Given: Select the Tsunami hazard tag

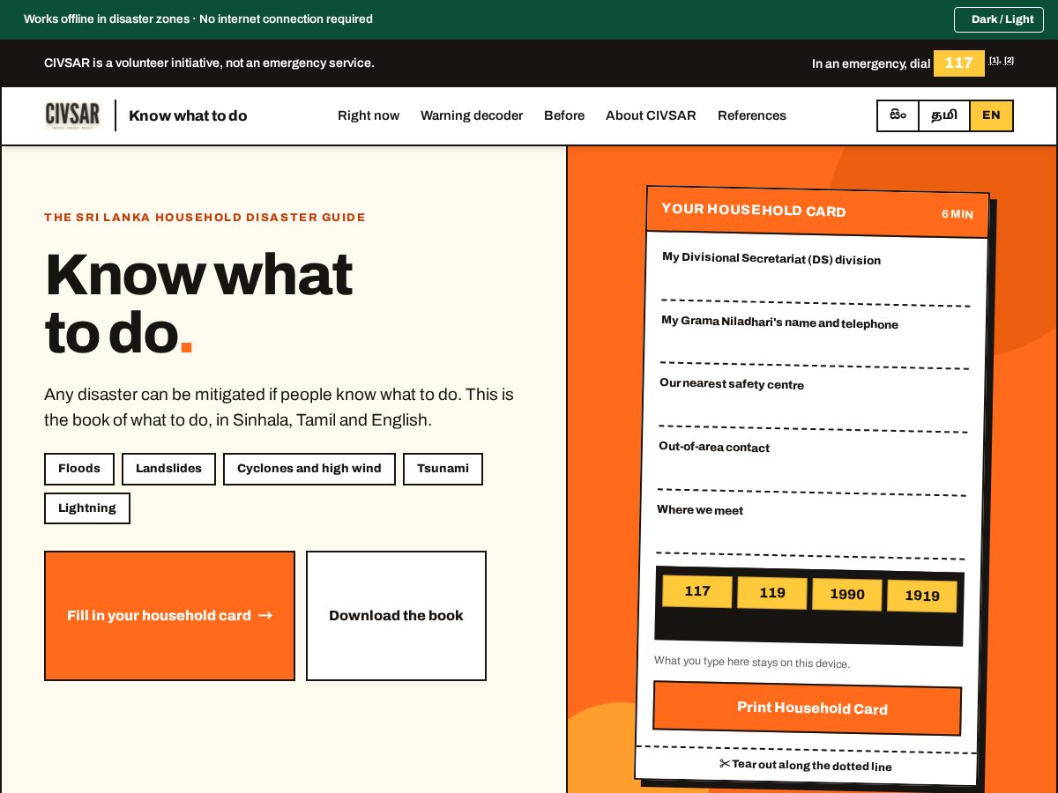Looking at the screenshot, I should click(x=443, y=469).
